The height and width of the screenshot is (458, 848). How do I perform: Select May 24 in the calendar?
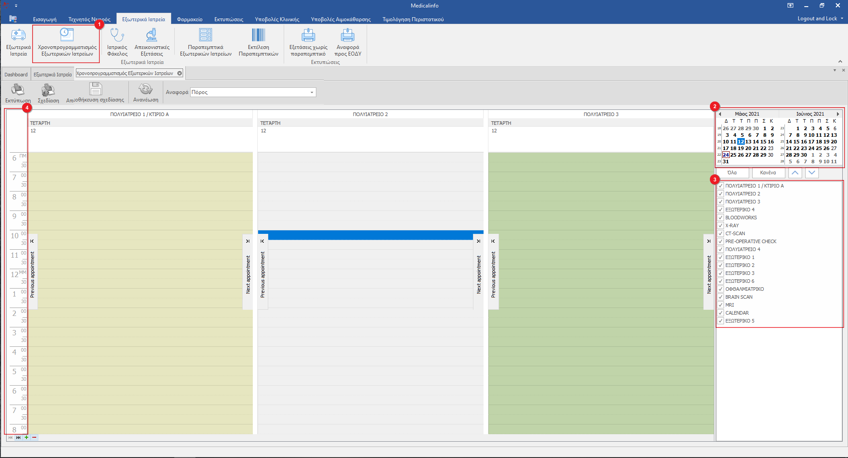click(726, 155)
